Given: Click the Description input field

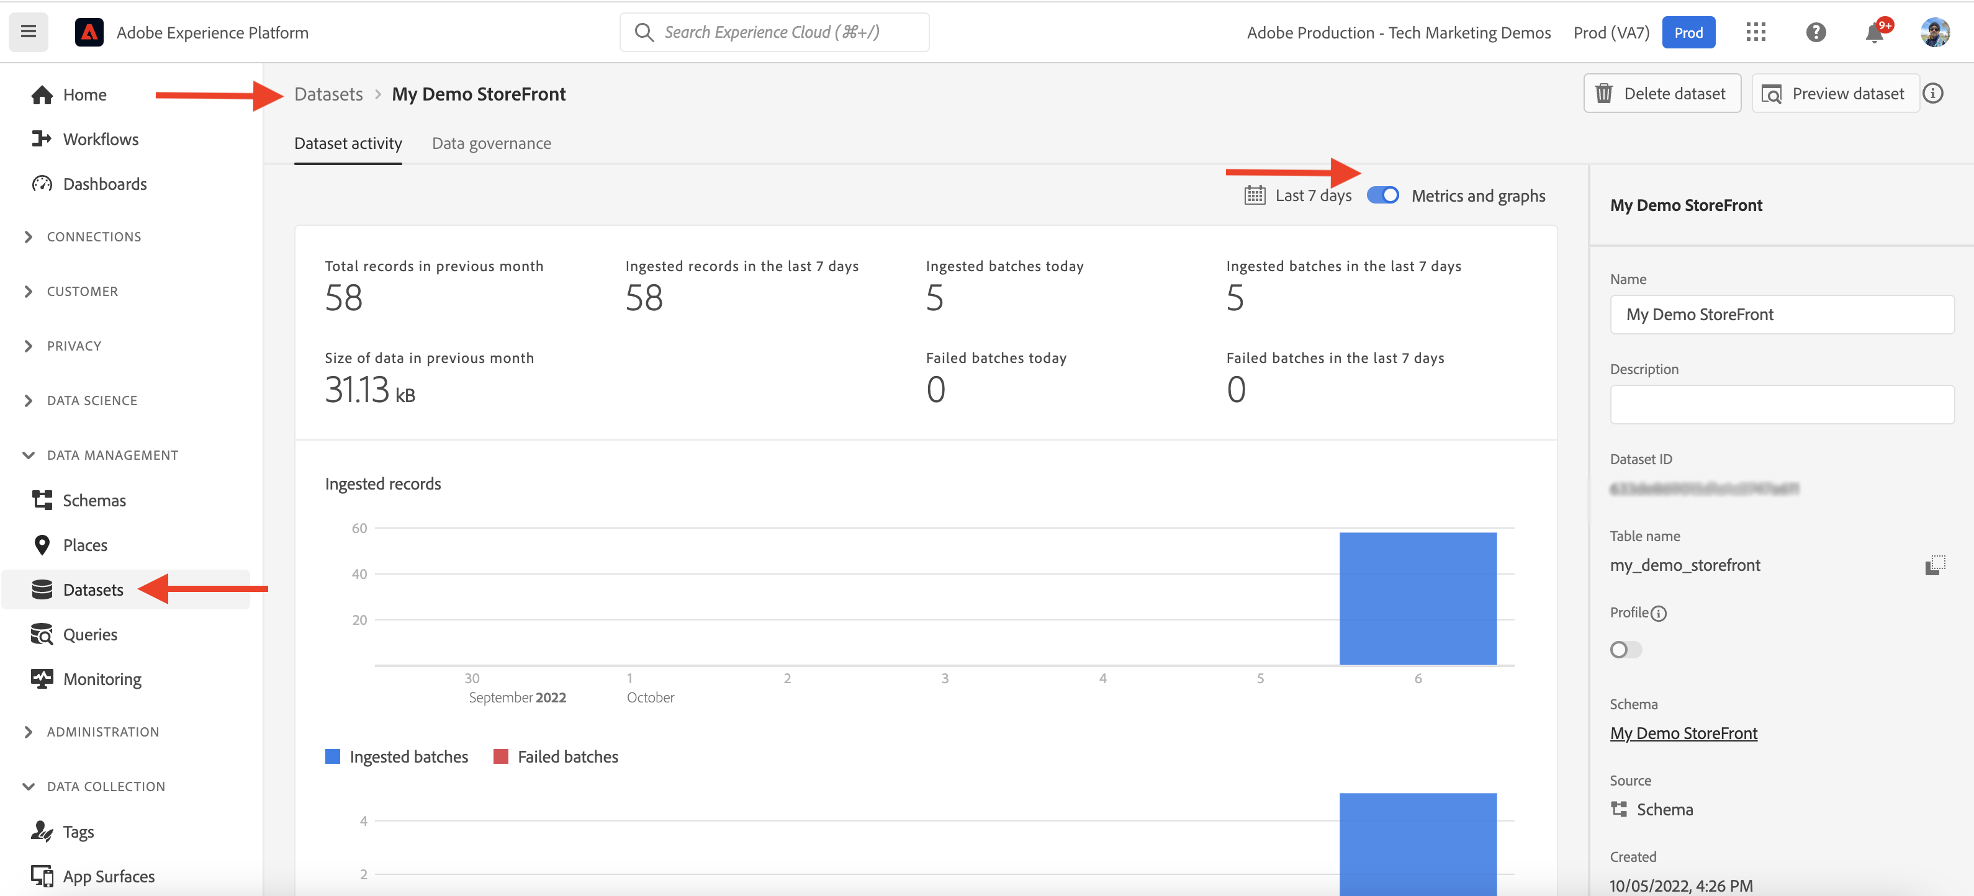Looking at the screenshot, I should (x=1781, y=405).
